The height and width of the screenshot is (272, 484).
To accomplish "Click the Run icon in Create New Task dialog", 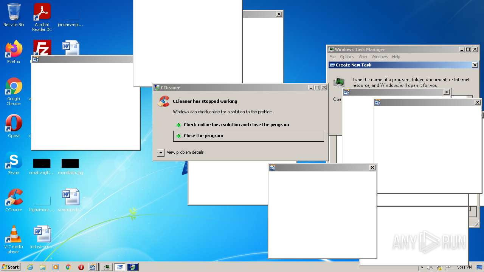I will 339,83.
